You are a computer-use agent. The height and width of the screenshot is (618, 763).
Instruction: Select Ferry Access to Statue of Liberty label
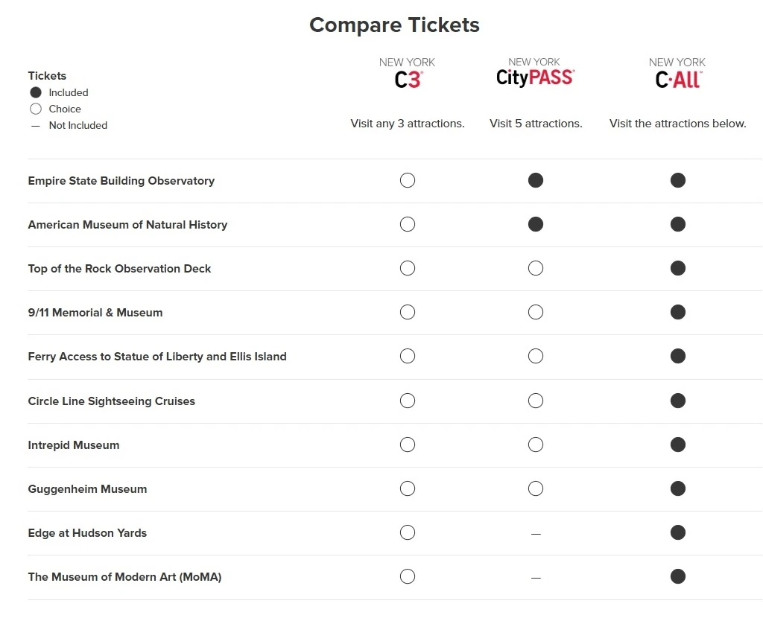tap(157, 357)
